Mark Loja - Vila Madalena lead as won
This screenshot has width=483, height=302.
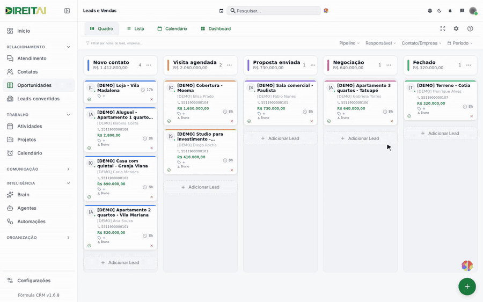pos(89,99)
